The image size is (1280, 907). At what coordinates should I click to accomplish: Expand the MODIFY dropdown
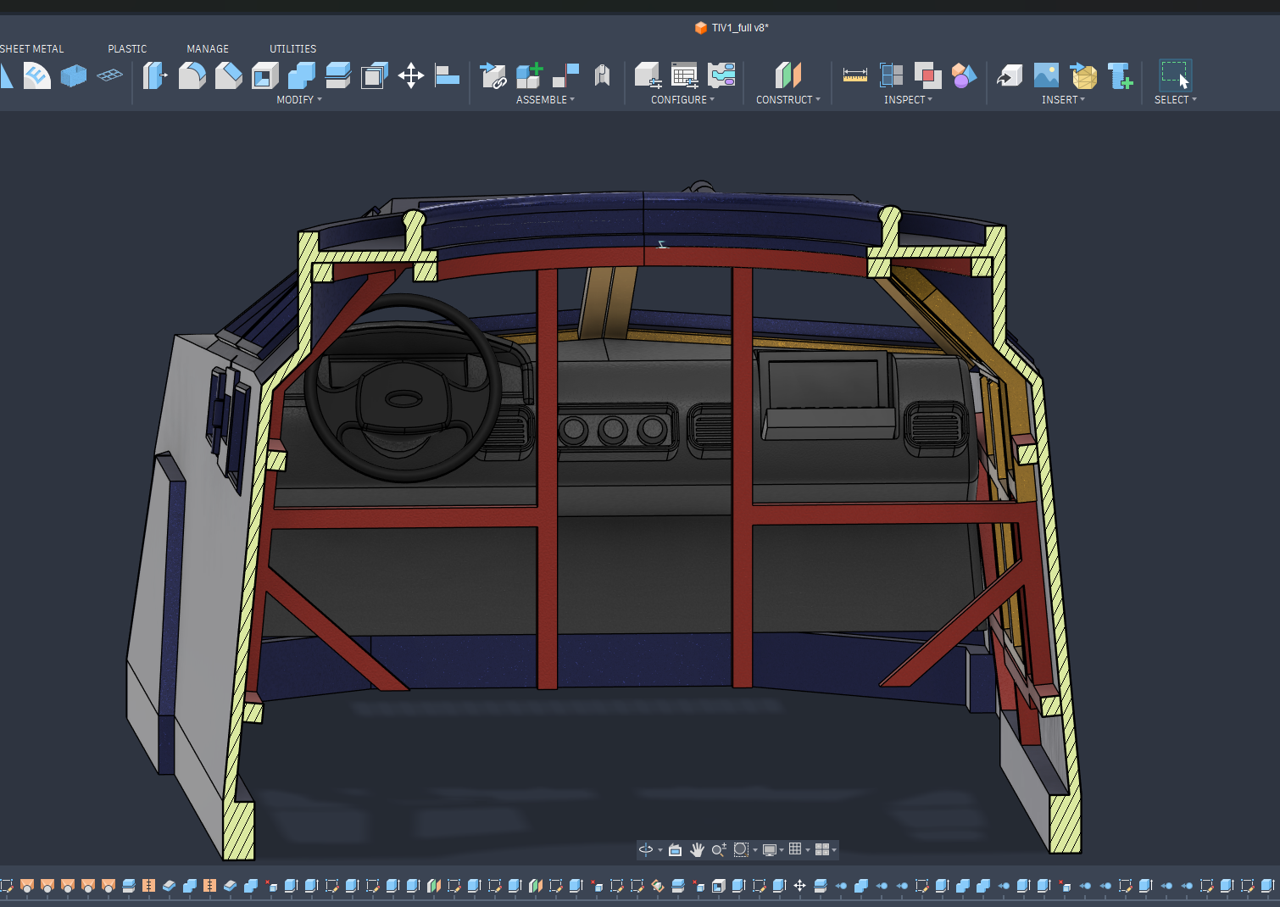(299, 100)
